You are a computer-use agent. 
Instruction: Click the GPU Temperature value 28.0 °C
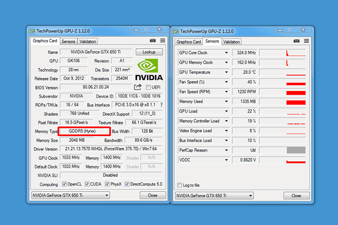[x=245, y=72]
